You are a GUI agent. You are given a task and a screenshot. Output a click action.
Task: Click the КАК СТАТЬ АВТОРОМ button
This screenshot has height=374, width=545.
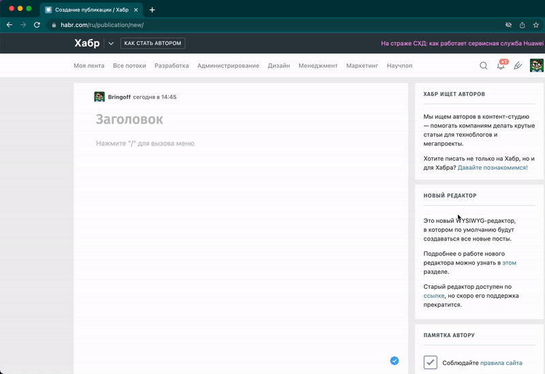(153, 43)
